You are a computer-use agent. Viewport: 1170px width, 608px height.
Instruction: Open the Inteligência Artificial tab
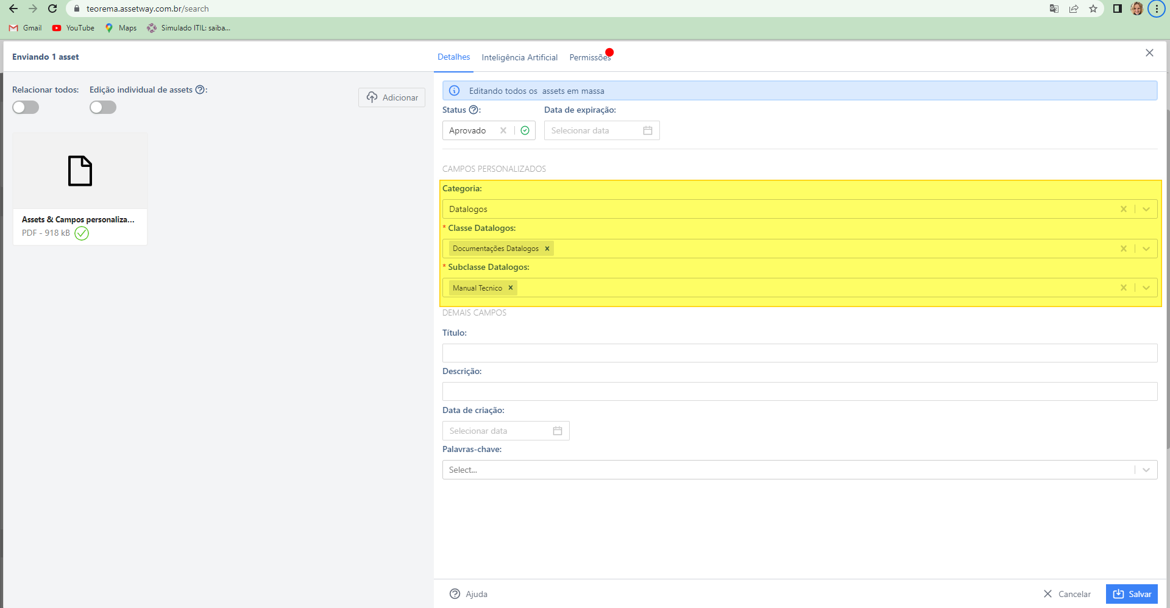(x=519, y=57)
